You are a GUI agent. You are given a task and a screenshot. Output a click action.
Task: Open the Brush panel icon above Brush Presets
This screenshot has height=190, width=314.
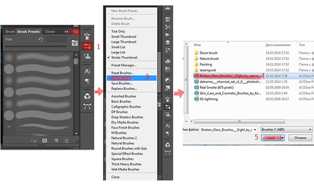pos(87,36)
